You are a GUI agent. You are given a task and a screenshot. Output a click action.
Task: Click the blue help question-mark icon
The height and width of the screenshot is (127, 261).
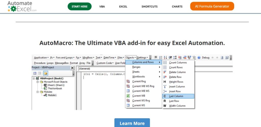[199, 58]
